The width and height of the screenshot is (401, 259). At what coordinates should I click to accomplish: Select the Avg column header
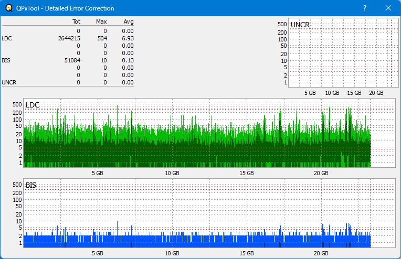tap(128, 21)
